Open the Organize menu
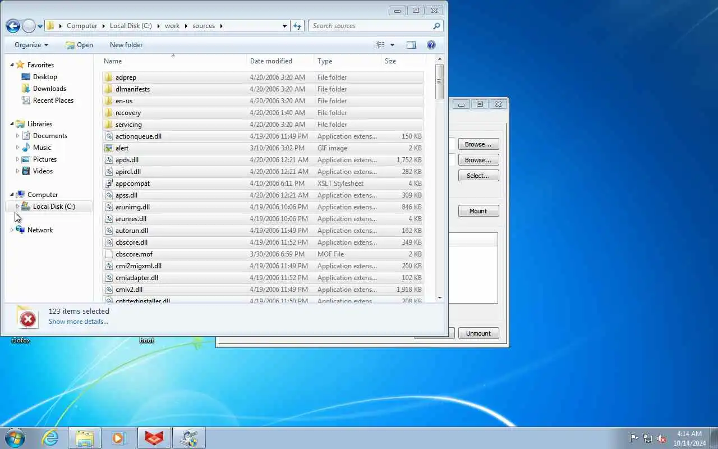Image resolution: width=718 pixels, height=449 pixels. [x=31, y=45]
